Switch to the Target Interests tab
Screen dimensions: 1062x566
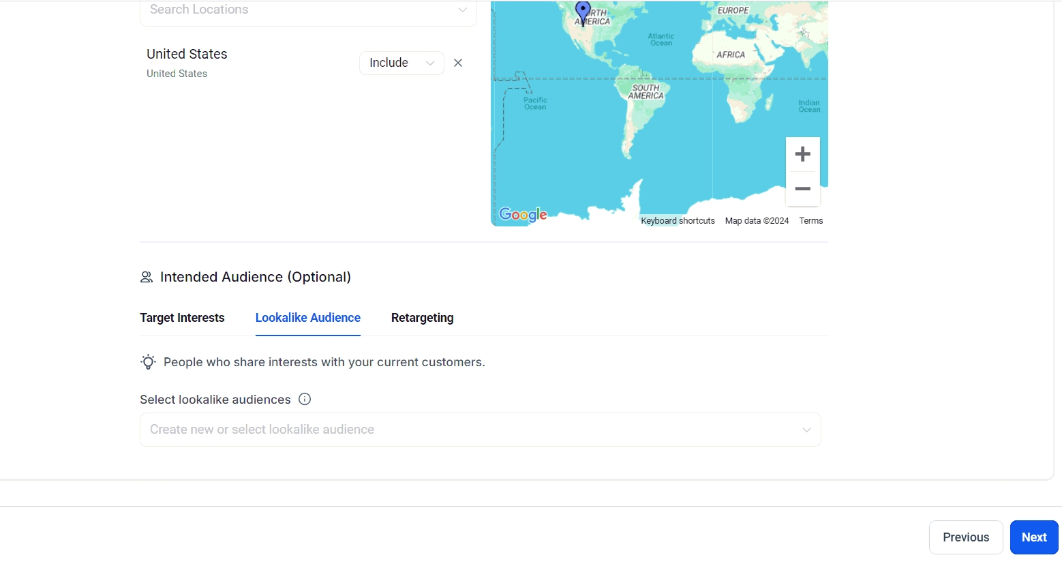[x=182, y=318]
